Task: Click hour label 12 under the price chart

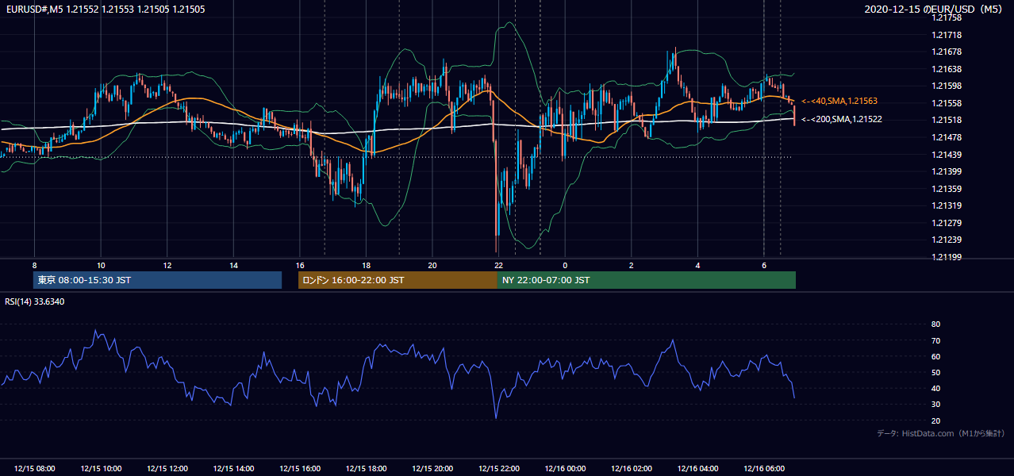Action: point(167,265)
